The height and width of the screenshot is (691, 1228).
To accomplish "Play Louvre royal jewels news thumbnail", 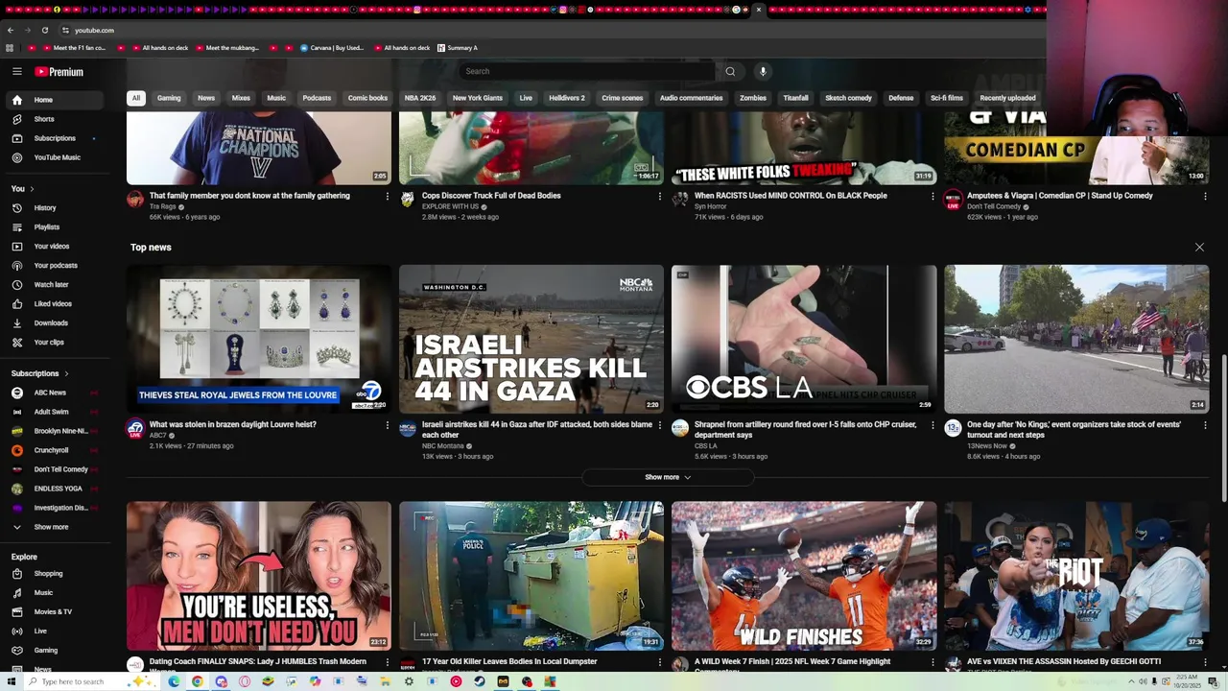I will coord(259,339).
